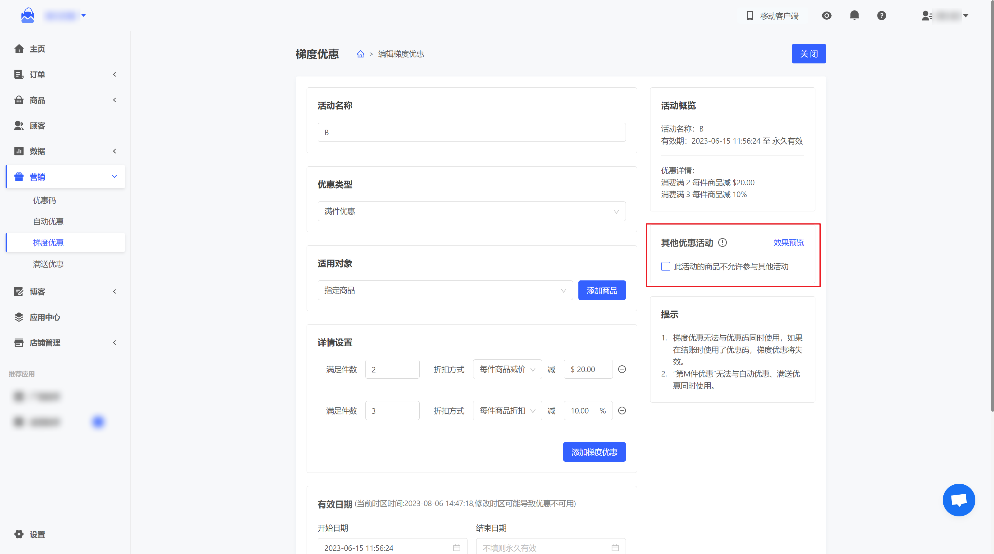This screenshot has width=994, height=554.
Task: Remove the second tier row minus icon
Action: click(622, 410)
